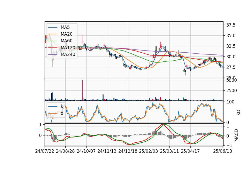Click the 25/02/03 date label
This screenshot has height=178, width=248.
pos(149,151)
